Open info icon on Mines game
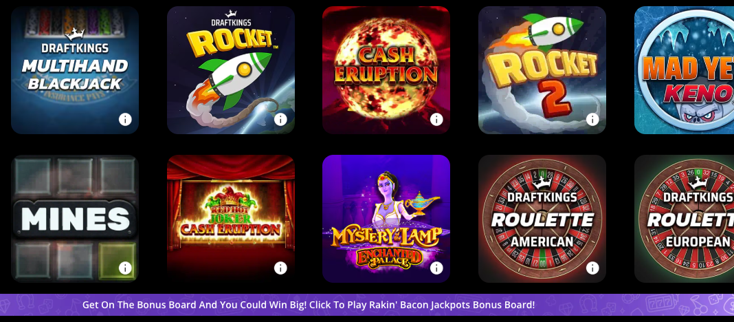Screen dimensions: 734x322 coord(125,268)
